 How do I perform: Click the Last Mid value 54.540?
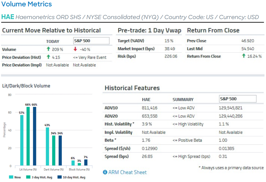[x=248, y=49]
